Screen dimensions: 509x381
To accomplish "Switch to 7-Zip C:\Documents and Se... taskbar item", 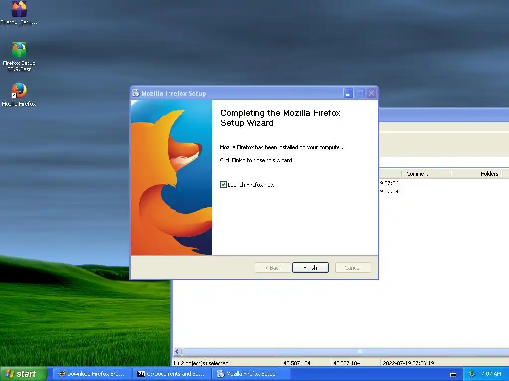I will 171,374.
